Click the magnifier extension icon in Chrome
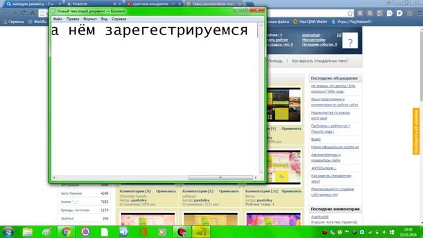The image size is (423, 238). [x=370, y=13]
